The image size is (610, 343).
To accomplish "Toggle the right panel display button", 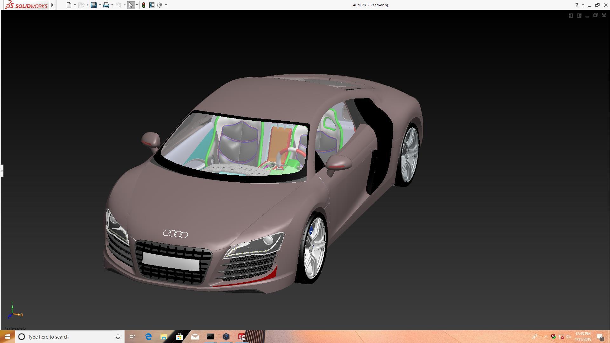I will [x=579, y=15].
